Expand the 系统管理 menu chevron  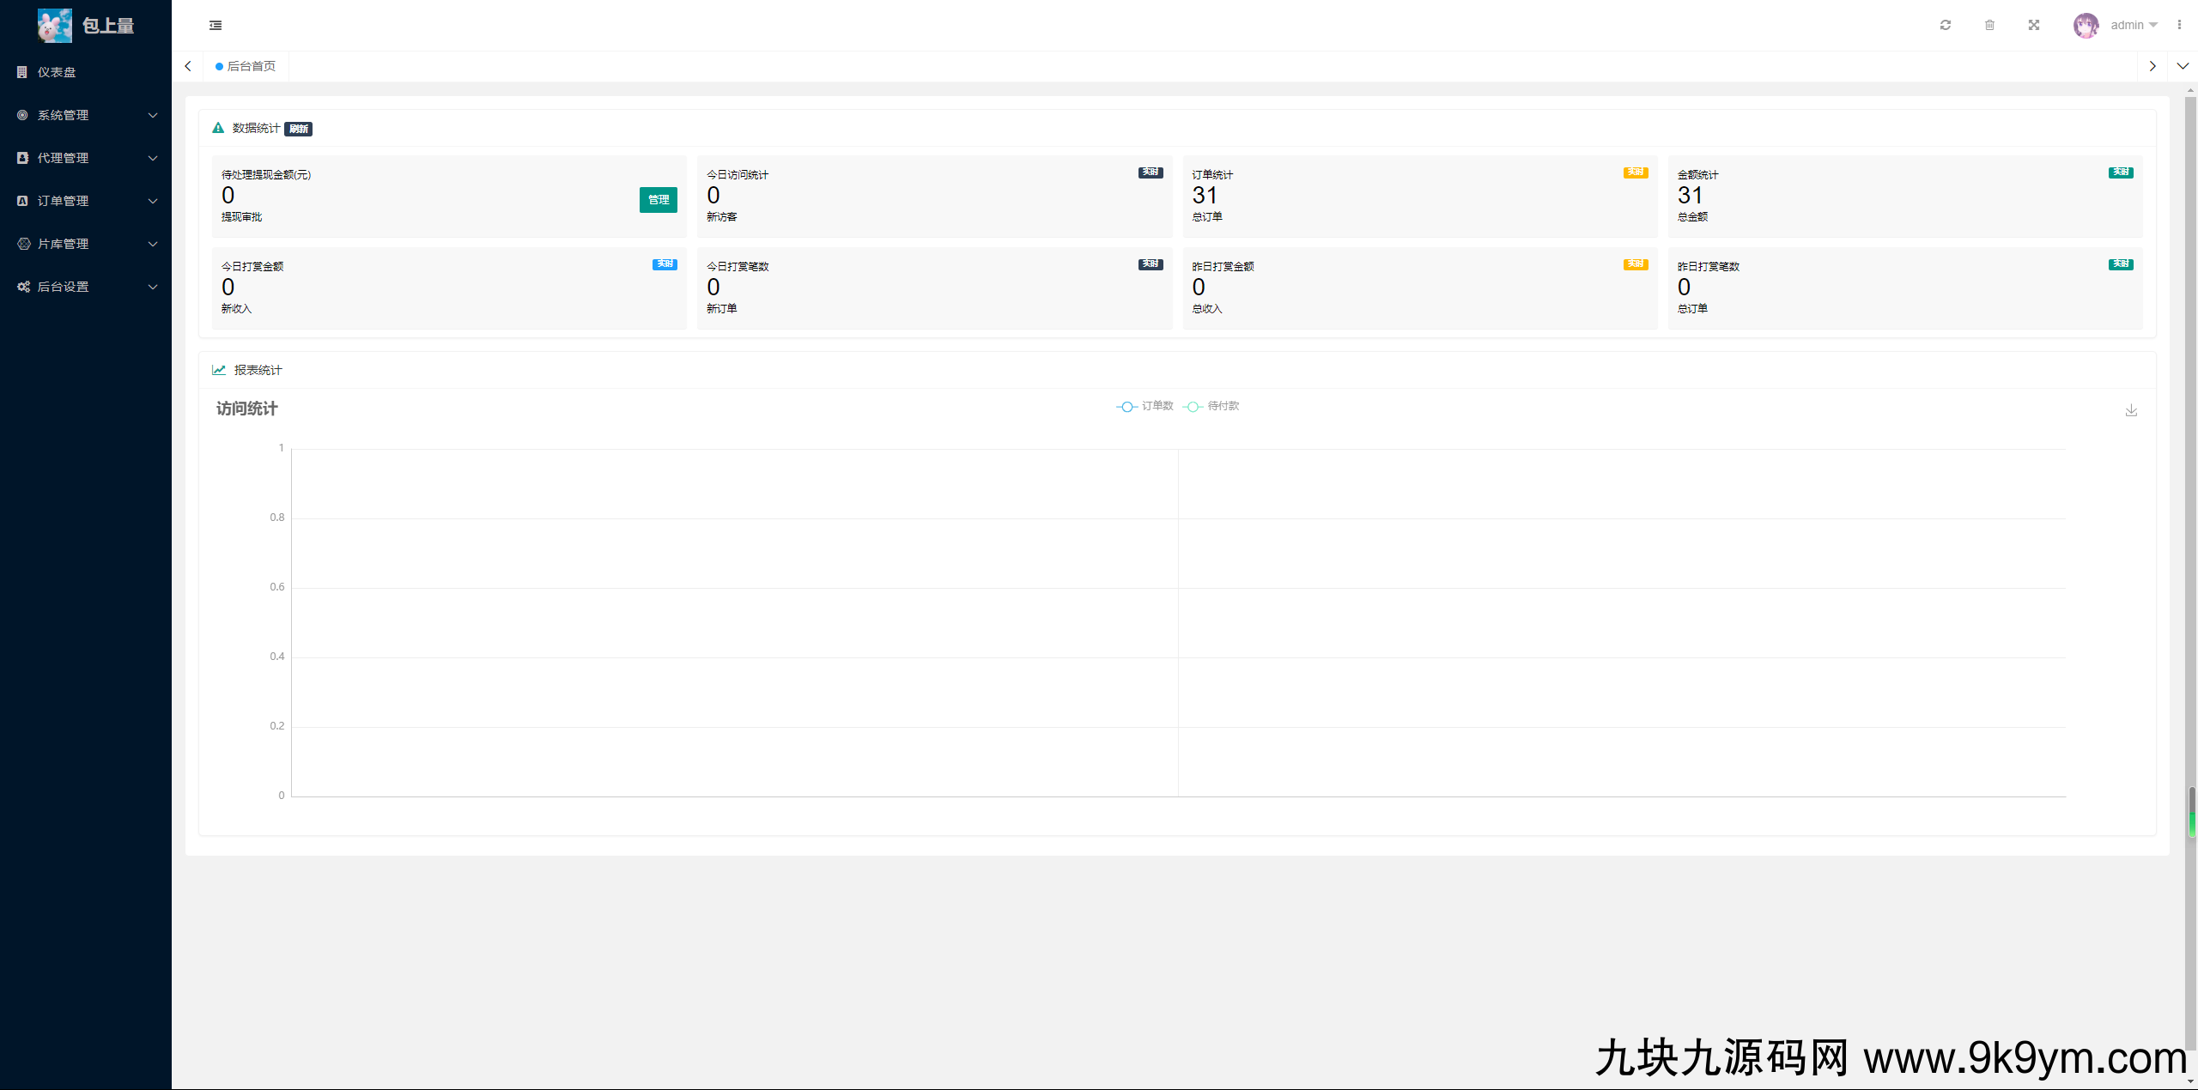(153, 115)
